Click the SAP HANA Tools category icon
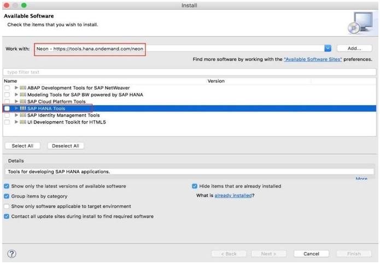The height and width of the screenshot is (265, 380). (23, 108)
